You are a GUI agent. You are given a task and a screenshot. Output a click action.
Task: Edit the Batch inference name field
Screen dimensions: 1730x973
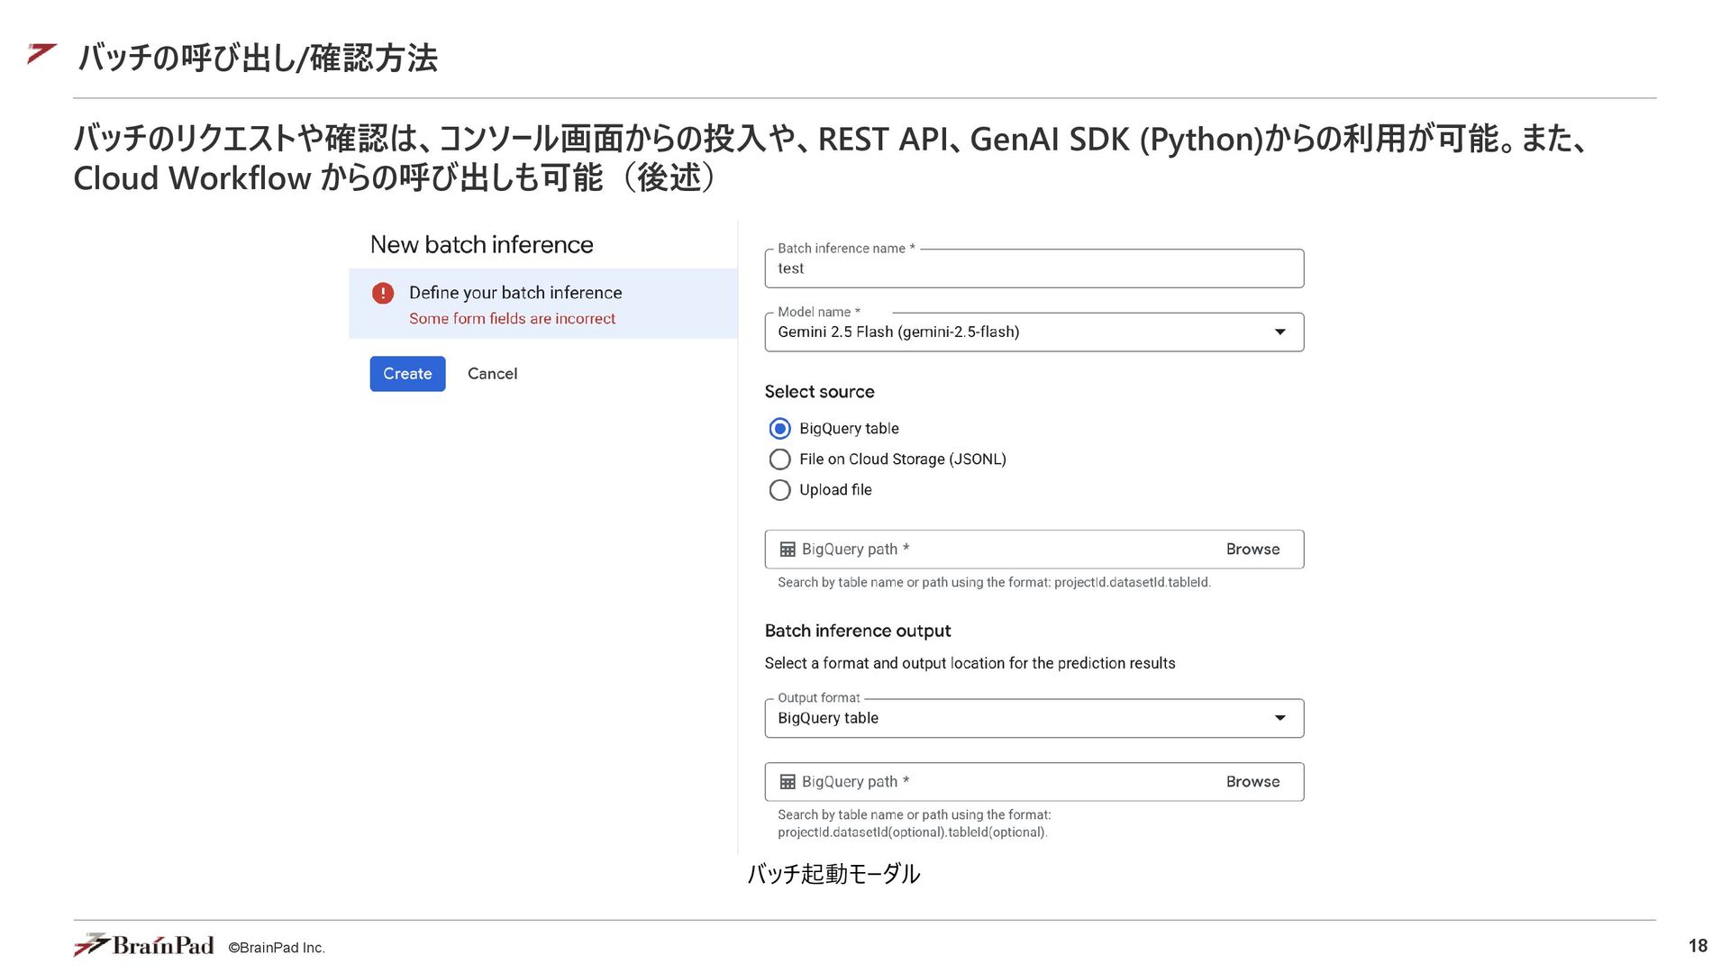[1034, 268]
